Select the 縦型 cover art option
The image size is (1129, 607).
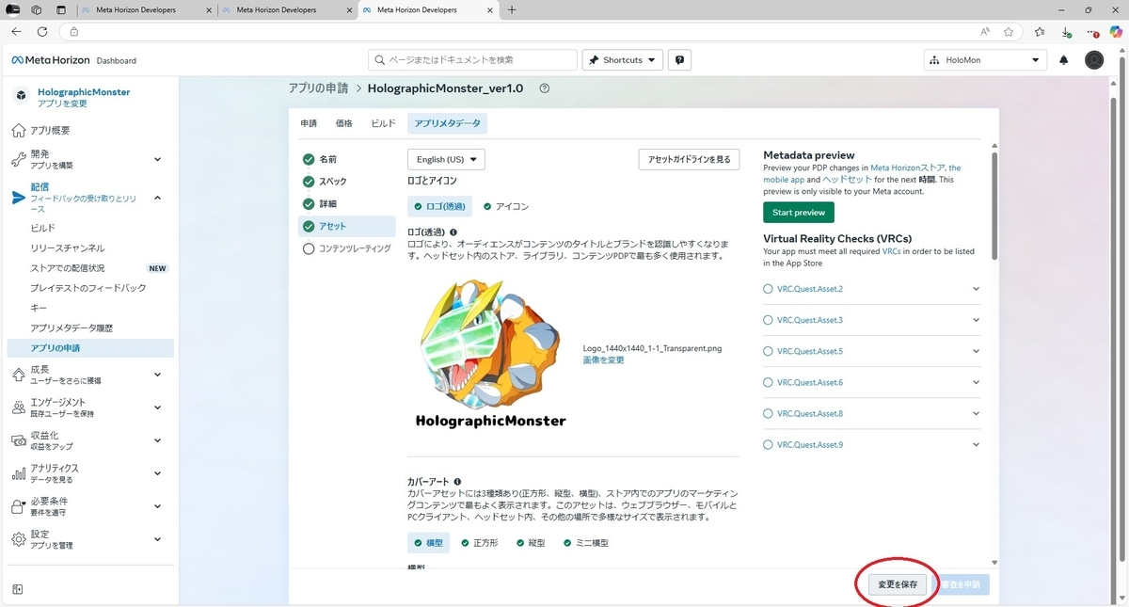click(531, 543)
